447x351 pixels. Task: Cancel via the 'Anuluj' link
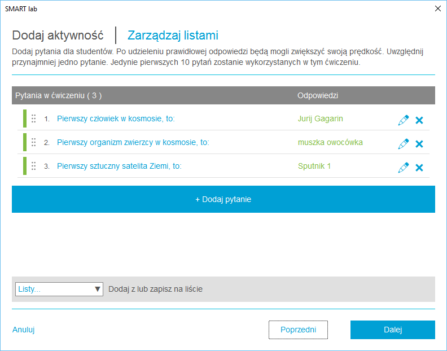tap(23, 330)
